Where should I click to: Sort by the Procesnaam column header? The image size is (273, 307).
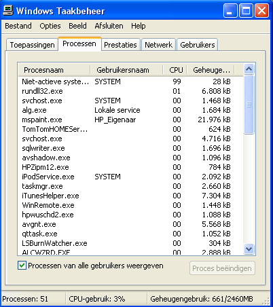[x=54, y=70]
